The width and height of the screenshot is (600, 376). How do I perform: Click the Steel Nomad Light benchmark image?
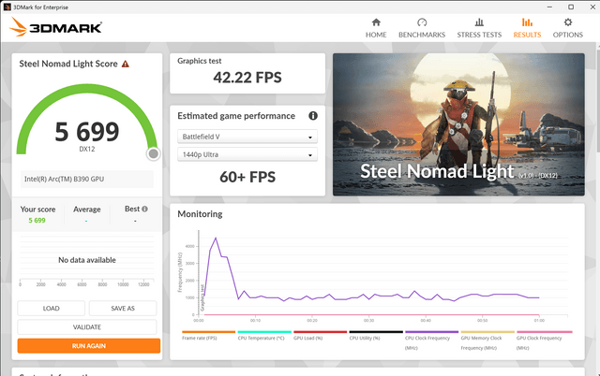[x=458, y=124]
